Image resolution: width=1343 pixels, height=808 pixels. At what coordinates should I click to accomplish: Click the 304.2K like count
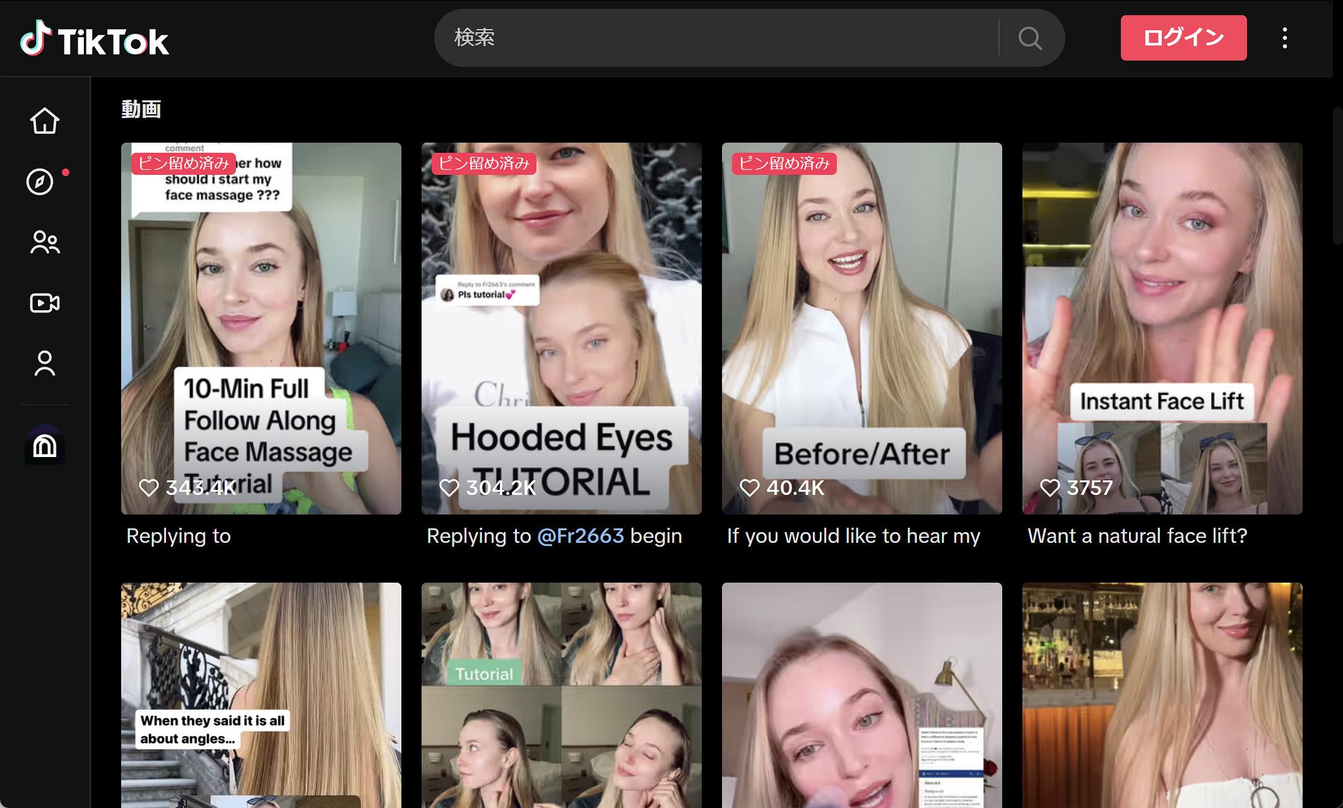point(501,487)
